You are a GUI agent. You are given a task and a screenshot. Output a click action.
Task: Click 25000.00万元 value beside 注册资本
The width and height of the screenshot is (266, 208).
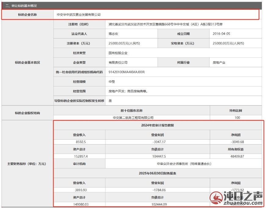(124, 43)
